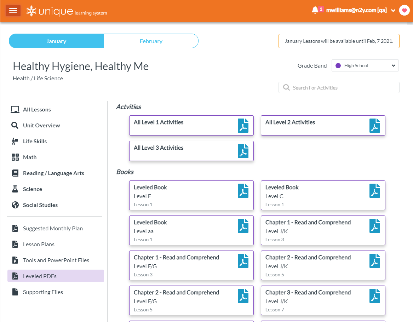The height and width of the screenshot is (322, 413).
Task: Open Chapter 2 Level F/G PDF icon
Action: (x=243, y=296)
